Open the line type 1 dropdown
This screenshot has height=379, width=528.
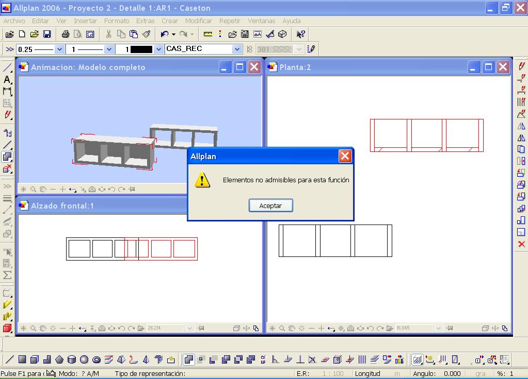tap(109, 49)
